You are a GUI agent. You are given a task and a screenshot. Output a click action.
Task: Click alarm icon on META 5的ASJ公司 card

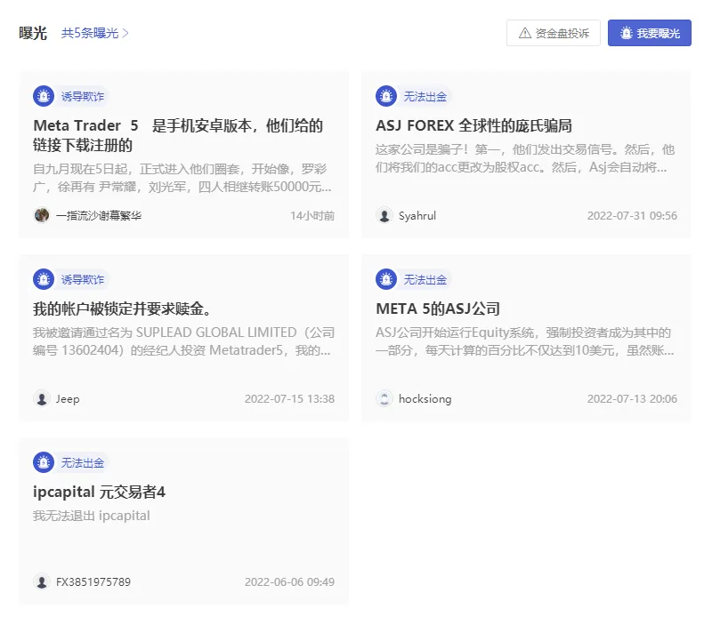tap(386, 279)
